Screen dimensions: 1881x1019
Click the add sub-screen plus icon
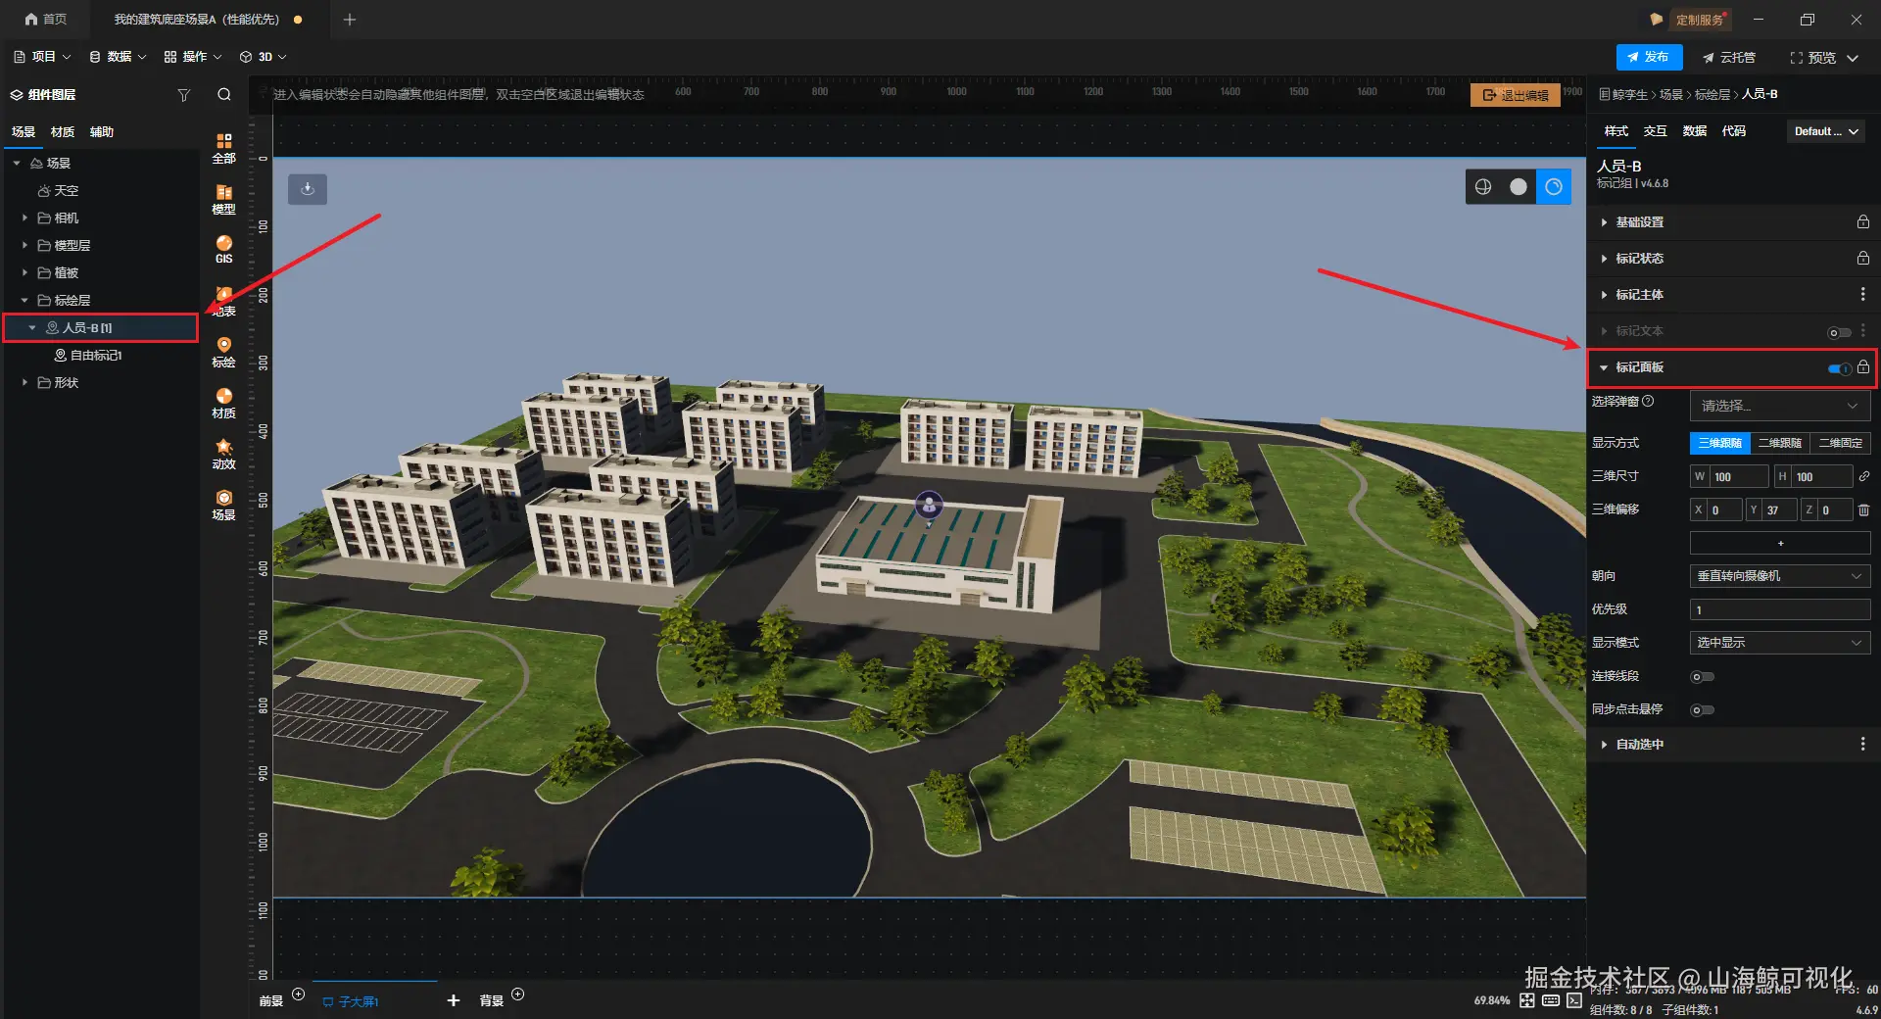(453, 1000)
